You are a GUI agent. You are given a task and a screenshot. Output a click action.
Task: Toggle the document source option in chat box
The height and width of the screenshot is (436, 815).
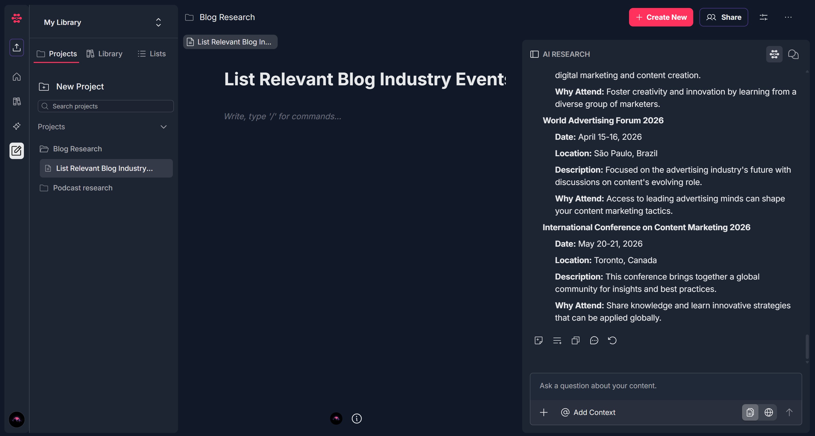point(750,412)
